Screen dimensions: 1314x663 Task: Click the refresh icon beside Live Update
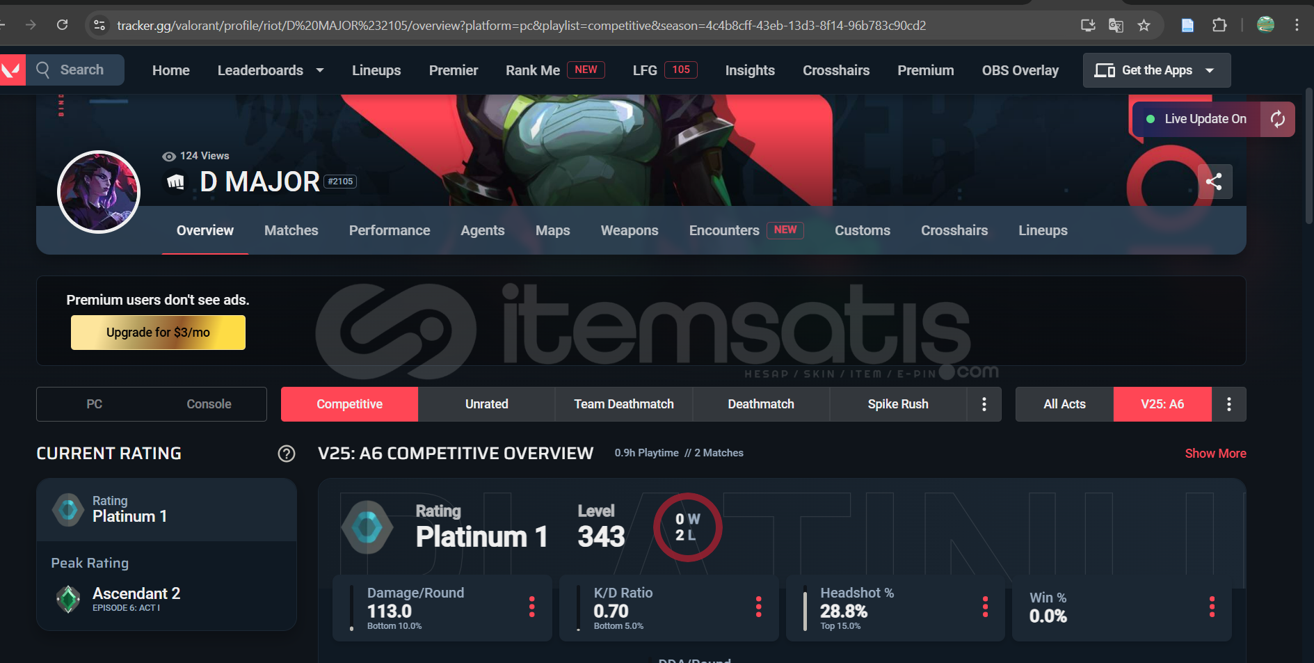click(1278, 119)
